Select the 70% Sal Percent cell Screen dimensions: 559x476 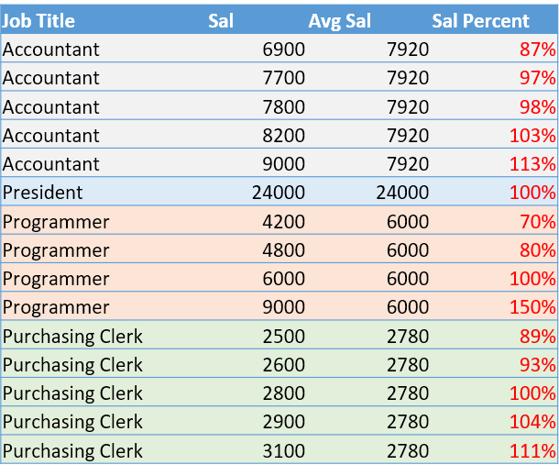[536, 221]
